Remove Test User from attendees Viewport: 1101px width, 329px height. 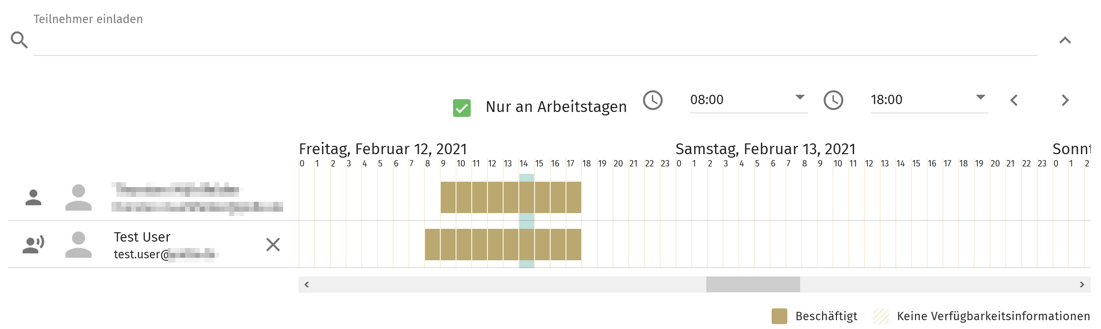(273, 245)
